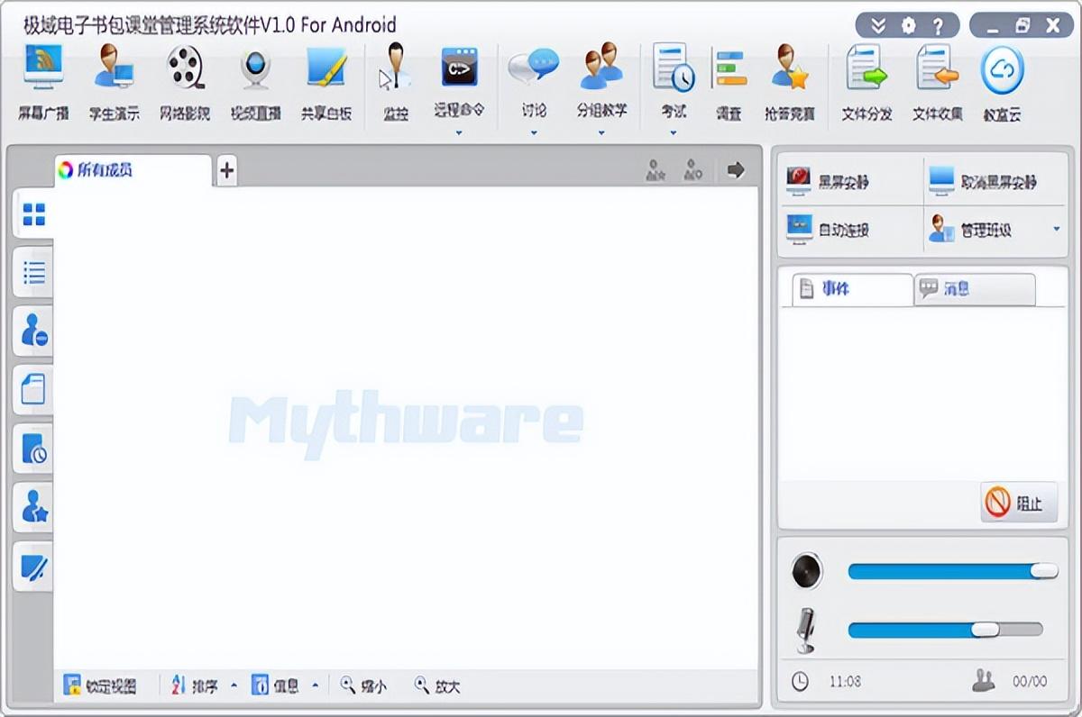
Task: Launch 网络影院 network movie
Action: click(185, 84)
